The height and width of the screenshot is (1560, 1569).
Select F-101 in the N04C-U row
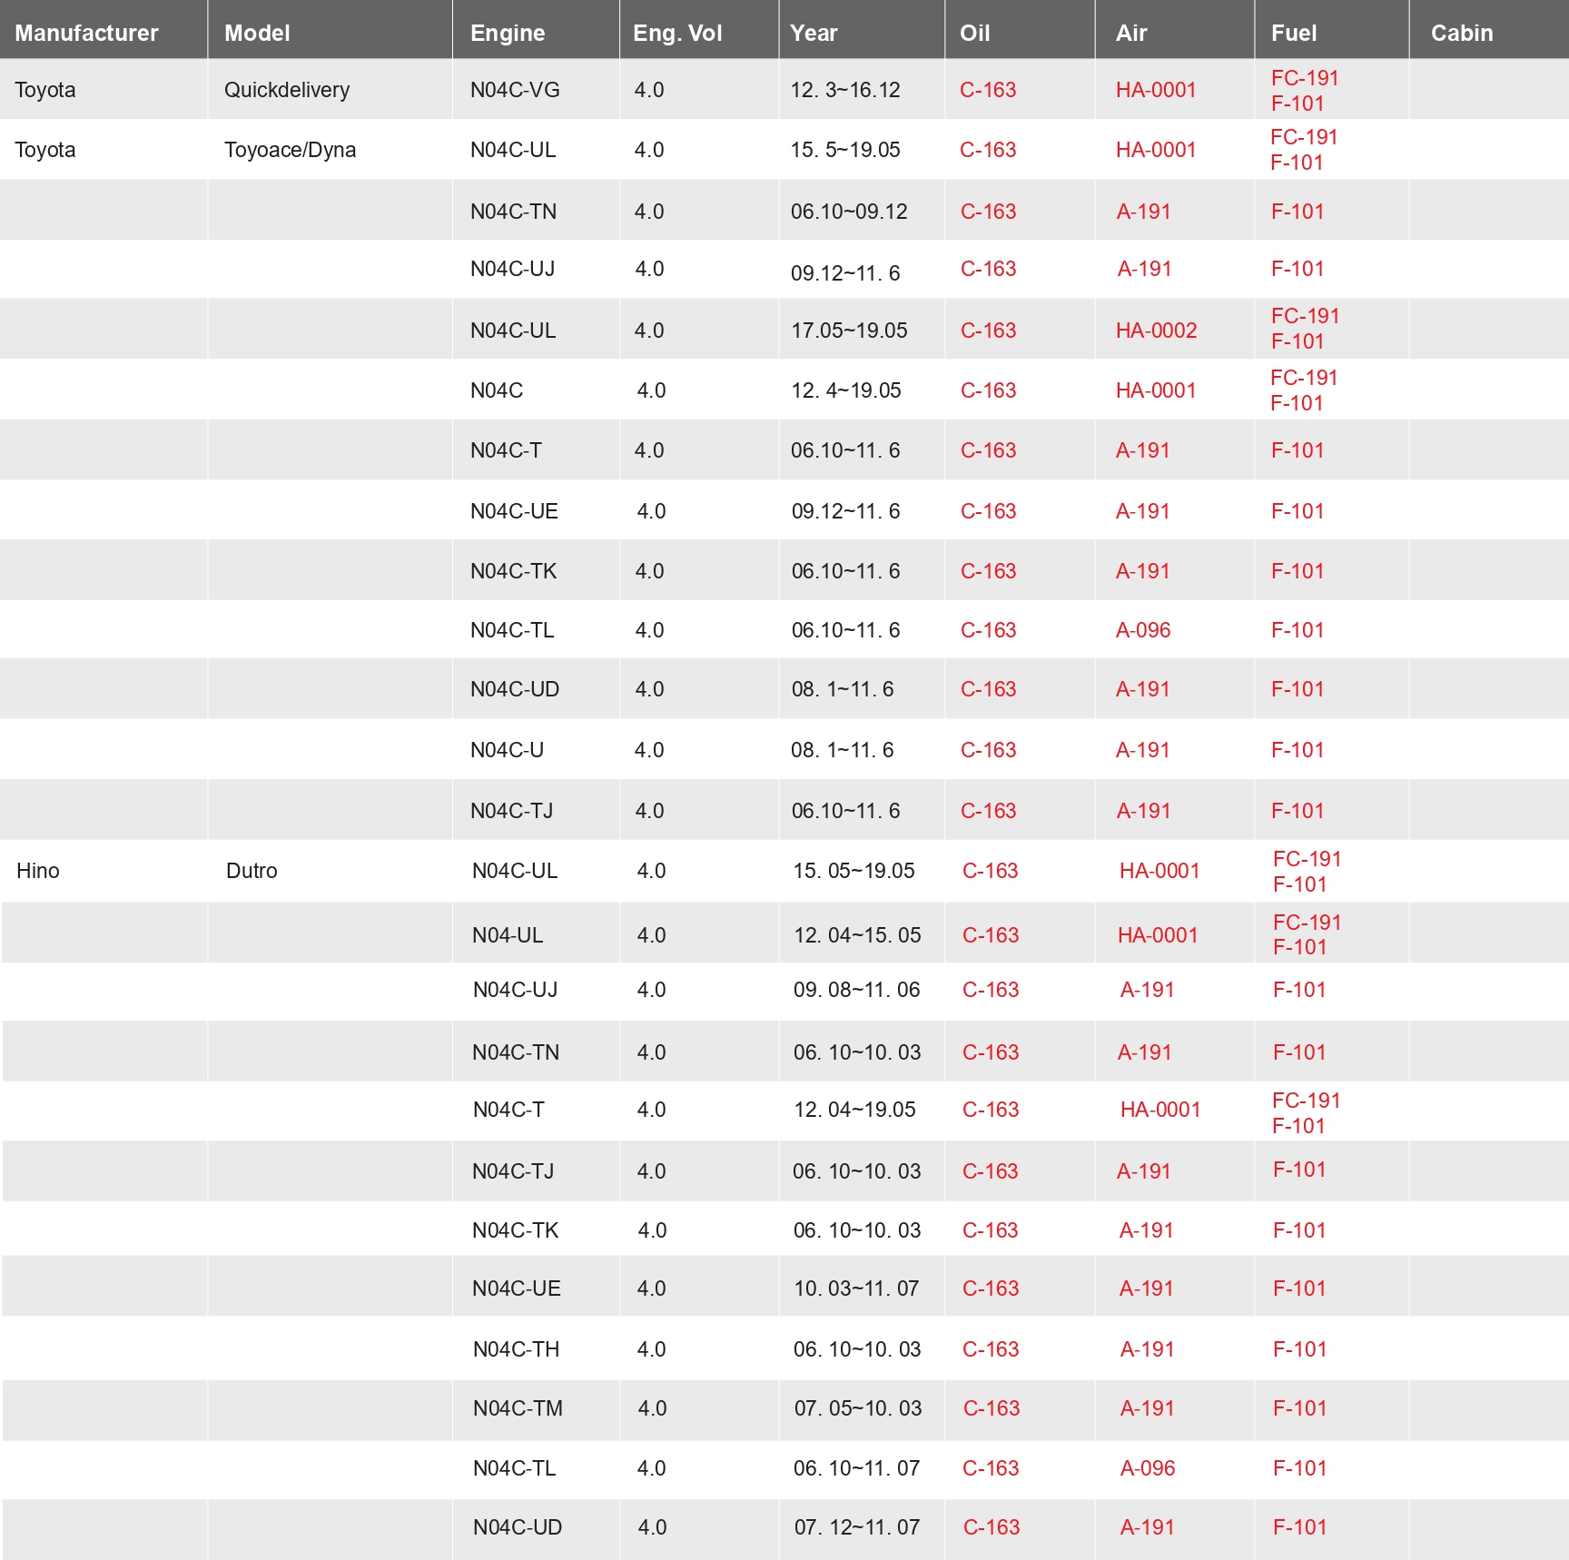[x=1298, y=750]
